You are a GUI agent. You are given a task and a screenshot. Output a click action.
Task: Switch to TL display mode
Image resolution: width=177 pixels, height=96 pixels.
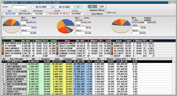pyautogui.click(x=92, y=7)
